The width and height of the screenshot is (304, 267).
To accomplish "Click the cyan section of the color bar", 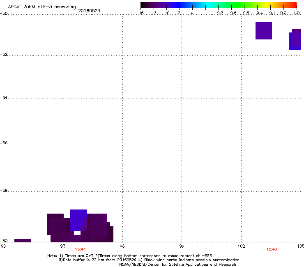I will [x=208, y=5].
